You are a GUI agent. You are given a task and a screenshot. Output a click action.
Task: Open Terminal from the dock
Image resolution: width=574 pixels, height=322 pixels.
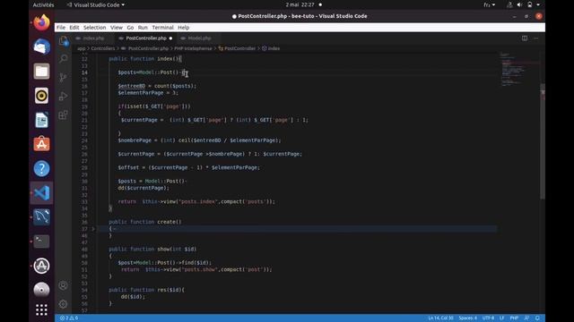click(x=42, y=241)
